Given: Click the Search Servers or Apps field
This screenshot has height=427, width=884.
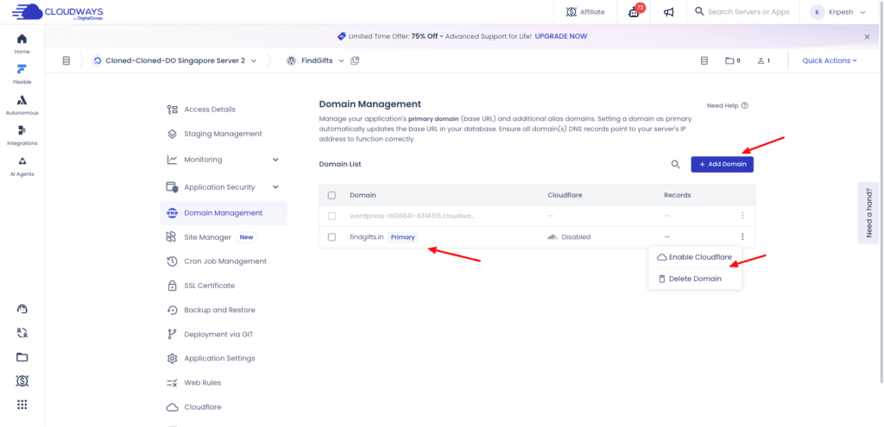Looking at the screenshot, I should pyautogui.click(x=742, y=12).
